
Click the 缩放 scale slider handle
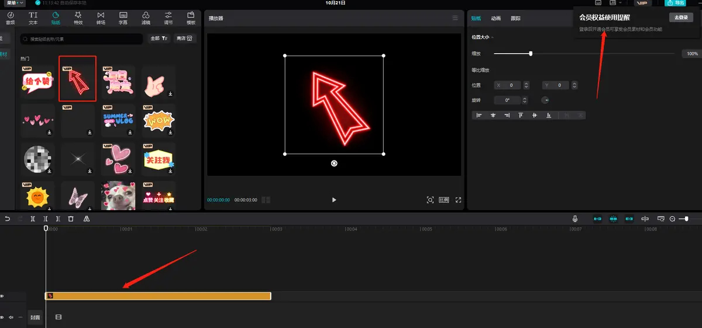(531, 54)
